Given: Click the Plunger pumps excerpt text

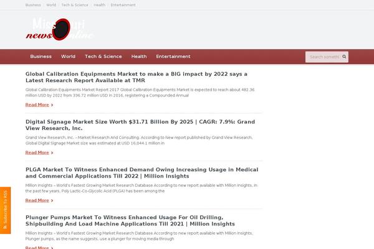Looking at the screenshot, I should [139, 236].
